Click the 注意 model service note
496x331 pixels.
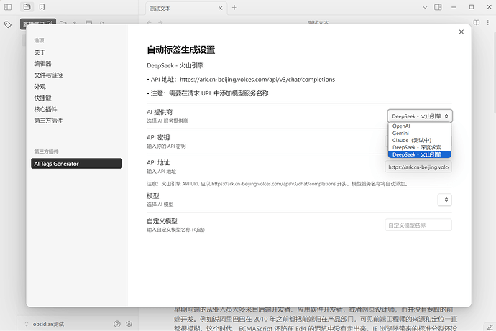click(208, 93)
